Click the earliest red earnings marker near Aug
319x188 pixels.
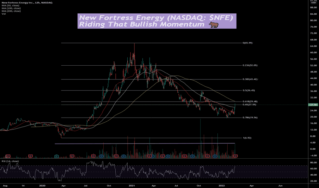[x=8, y=156]
